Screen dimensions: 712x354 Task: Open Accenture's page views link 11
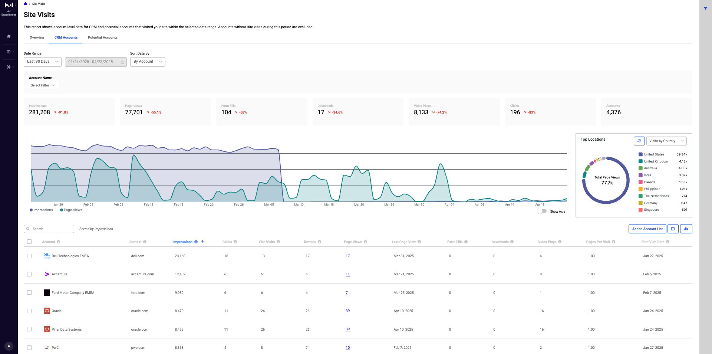(x=347, y=274)
